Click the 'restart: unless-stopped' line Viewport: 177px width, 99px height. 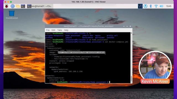click(62, 61)
